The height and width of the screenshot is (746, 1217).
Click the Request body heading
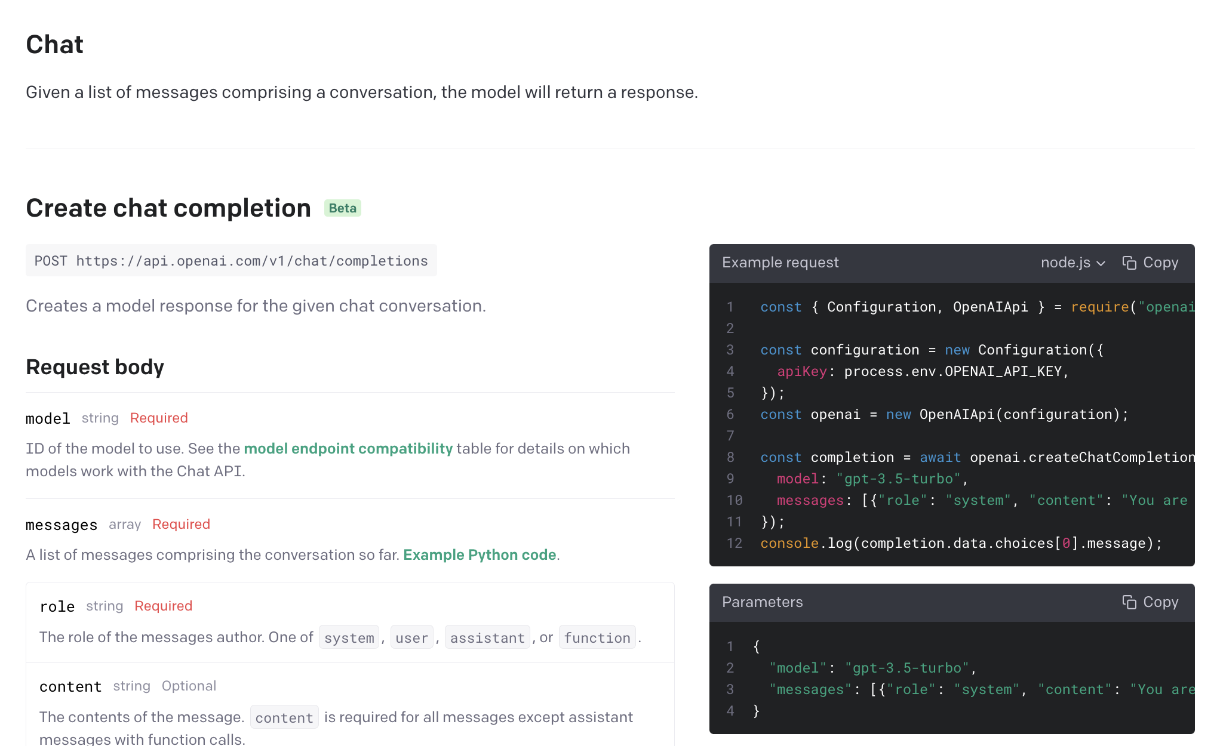click(95, 367)
